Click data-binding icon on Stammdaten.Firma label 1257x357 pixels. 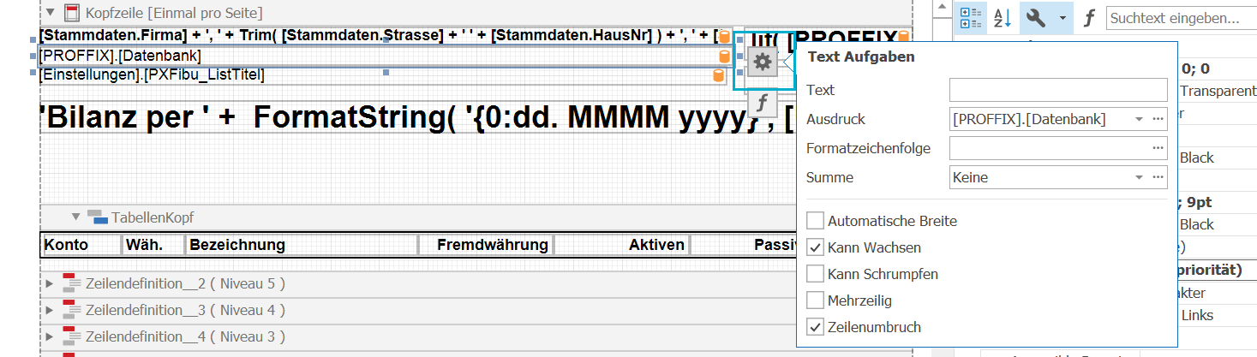(x=725, y=36)
